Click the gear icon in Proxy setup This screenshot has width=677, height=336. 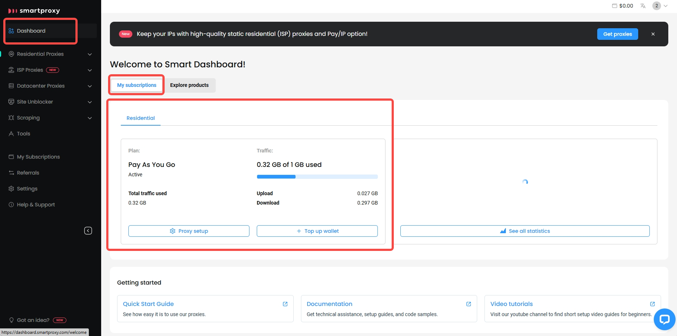173,231
